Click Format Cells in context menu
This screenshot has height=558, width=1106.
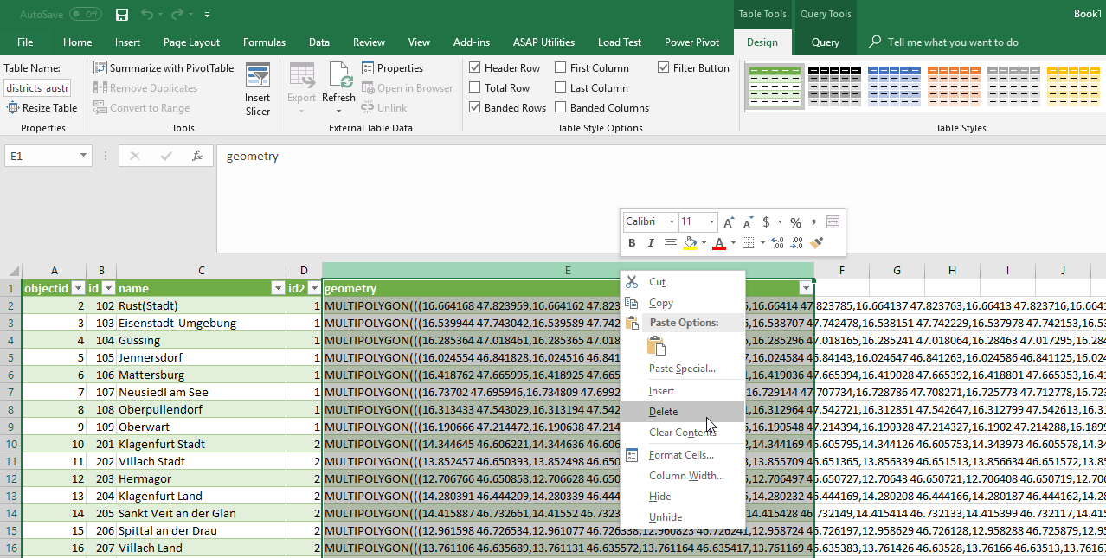click(683, 455)
